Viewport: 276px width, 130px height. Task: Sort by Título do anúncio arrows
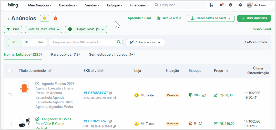50,71
